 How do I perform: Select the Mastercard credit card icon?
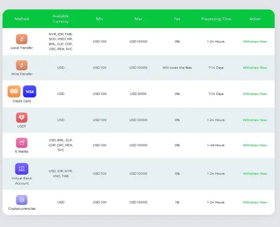(14, 91)
